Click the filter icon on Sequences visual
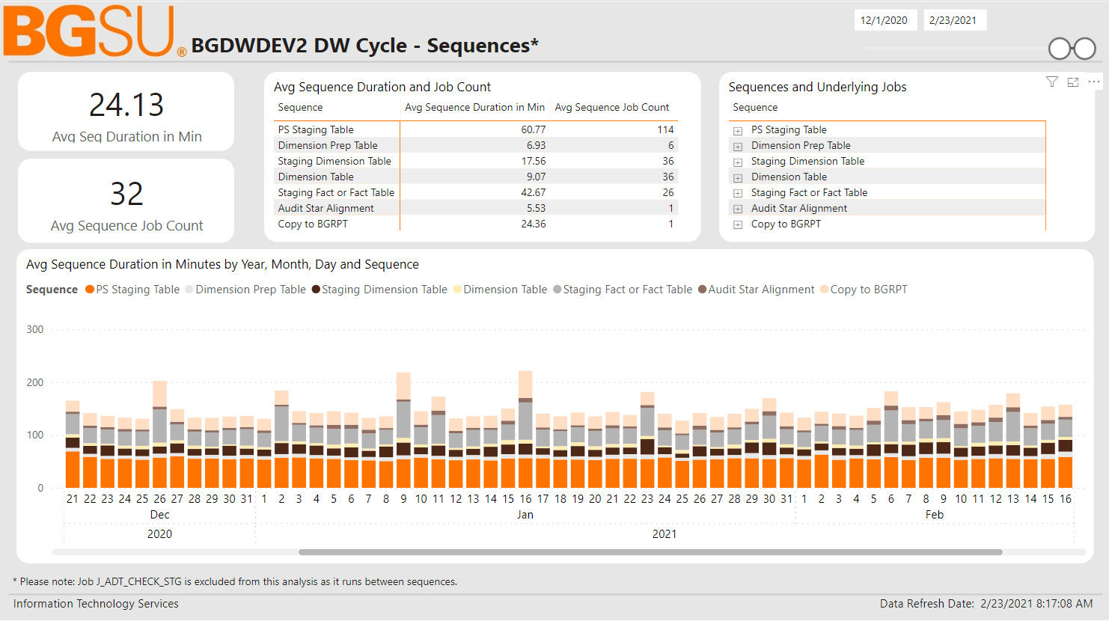 pos(1051,82)
